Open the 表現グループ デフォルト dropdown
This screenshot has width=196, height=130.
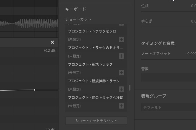point(168,107)
